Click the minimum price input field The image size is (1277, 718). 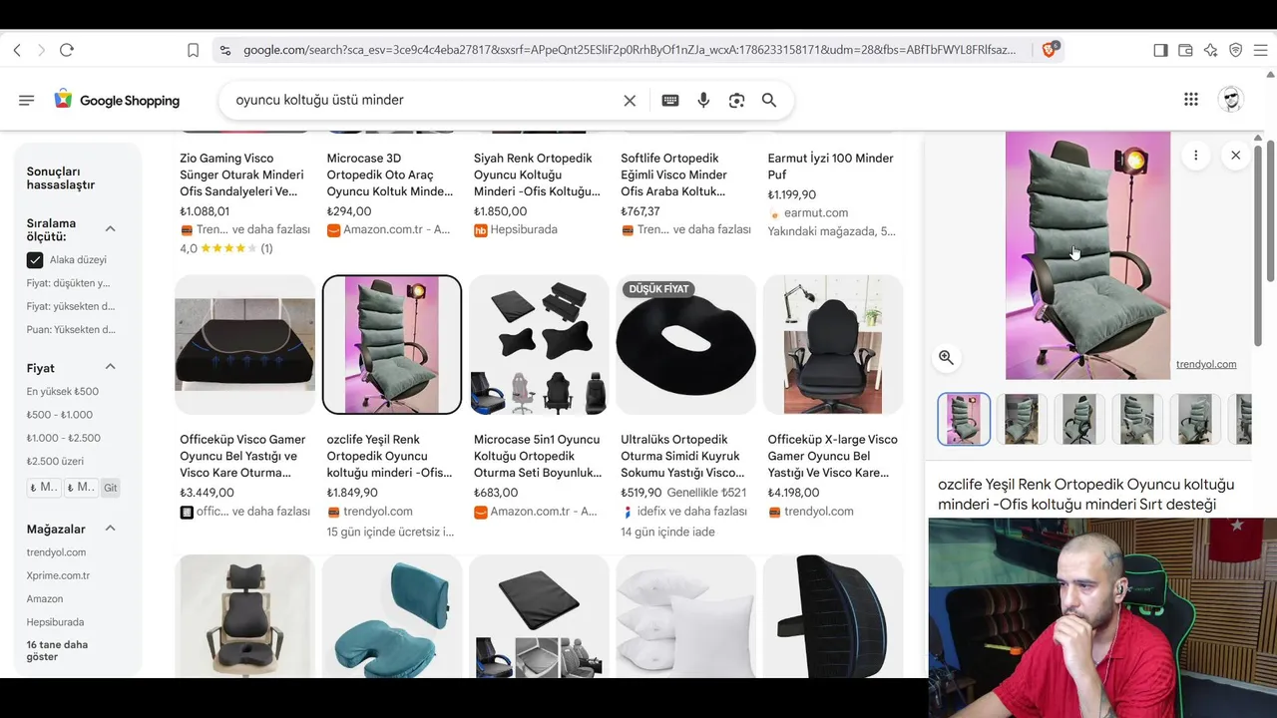pos(44,488)
